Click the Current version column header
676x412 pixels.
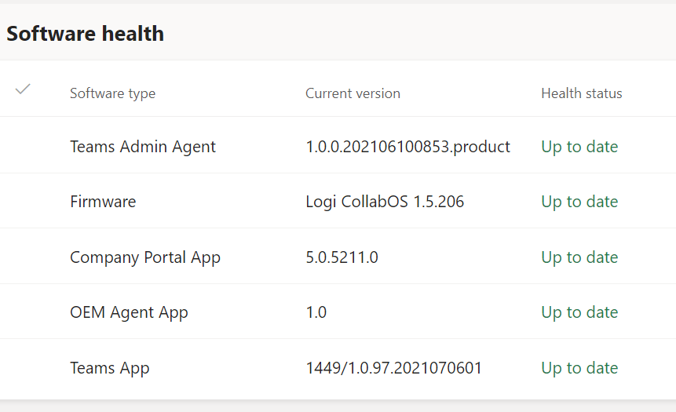pyautogui.click(x=353, y=93)
